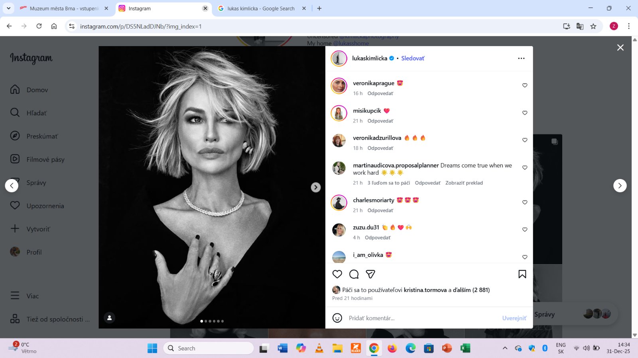
Task: Like the post with the heart icon
Action: coord(337,274)
